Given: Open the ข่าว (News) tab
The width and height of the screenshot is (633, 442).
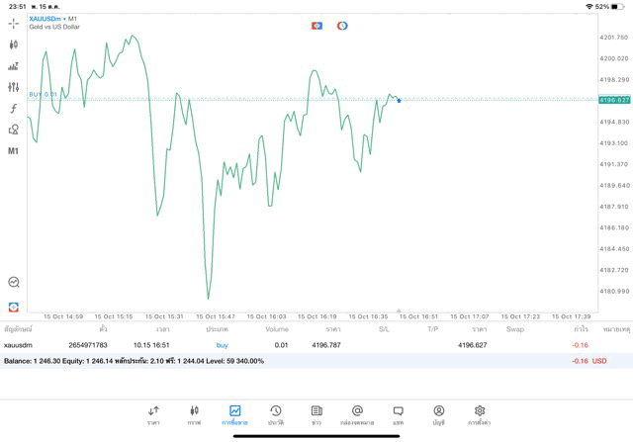Looking at the screenshot, I should [x=316, y=415].
